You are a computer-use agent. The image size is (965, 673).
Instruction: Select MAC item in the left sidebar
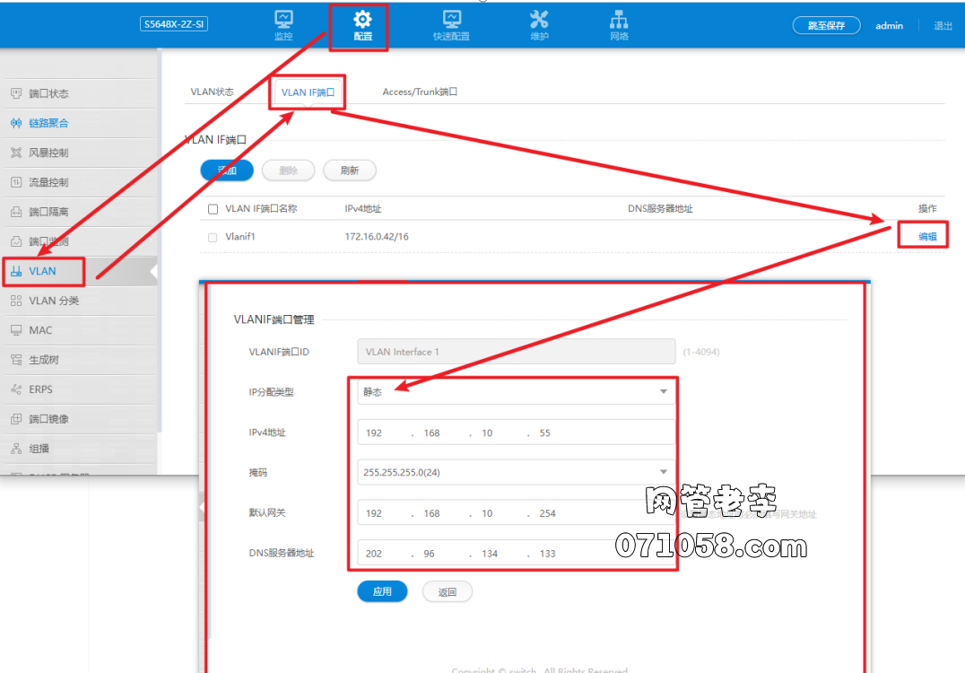(41, 330)
